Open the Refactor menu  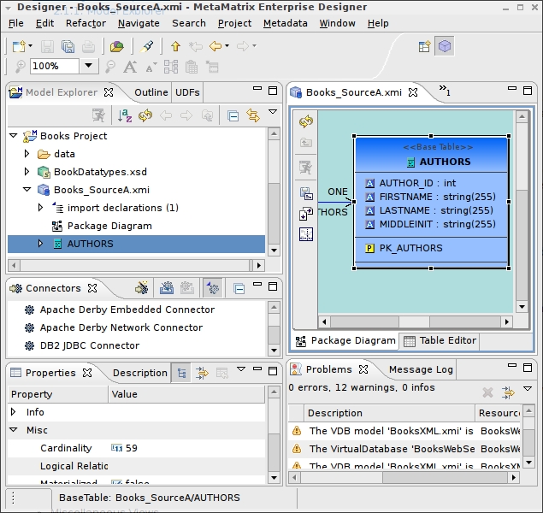point(86,23)
